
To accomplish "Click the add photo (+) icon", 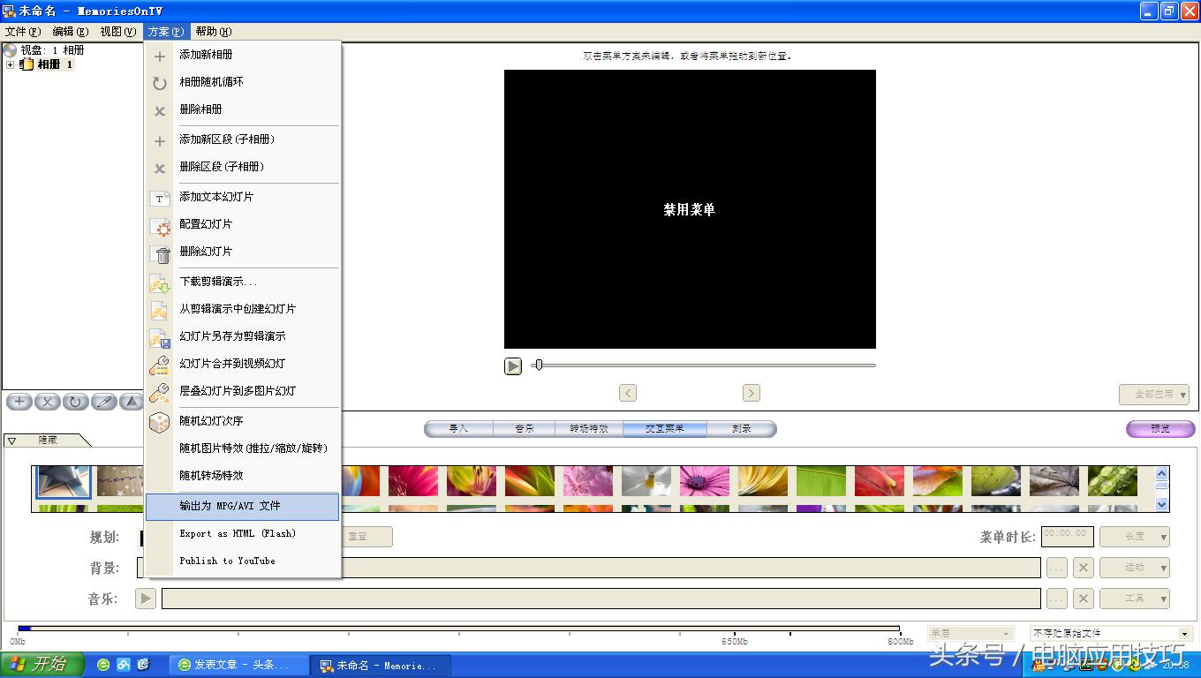I will click(x=19, y=402).
